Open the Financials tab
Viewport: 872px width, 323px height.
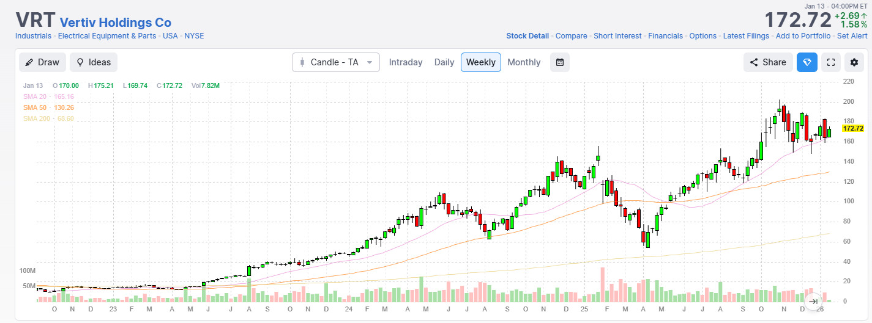click(665, 36)
